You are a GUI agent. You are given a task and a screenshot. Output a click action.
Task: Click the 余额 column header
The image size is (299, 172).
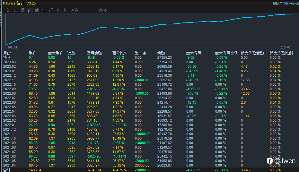161,53
